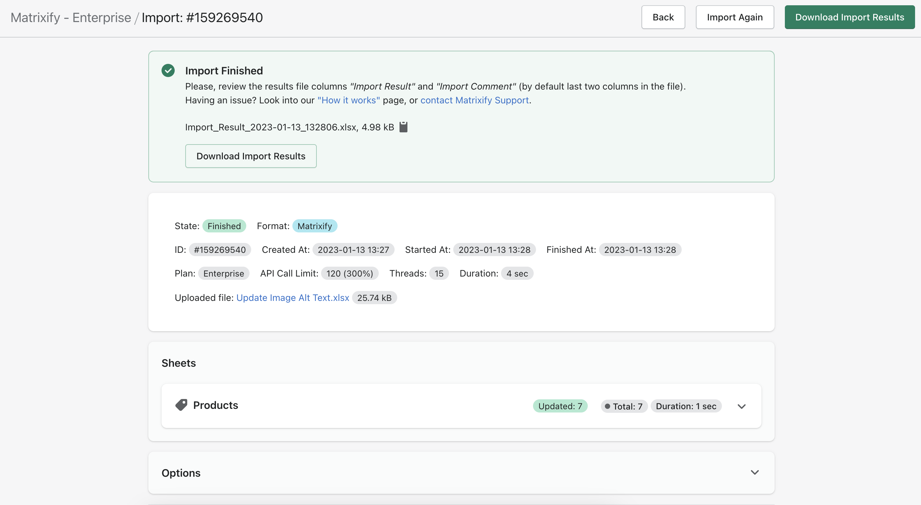Screen dimensions: 921x505
Task: Click the Back button
Action: [663, 17]
